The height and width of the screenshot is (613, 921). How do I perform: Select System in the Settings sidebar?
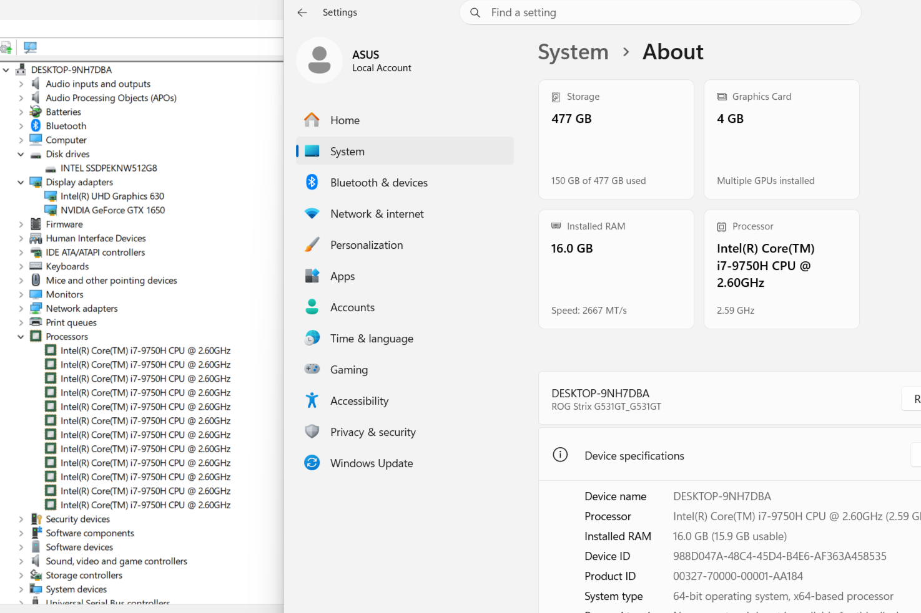(x=405, y=151)
